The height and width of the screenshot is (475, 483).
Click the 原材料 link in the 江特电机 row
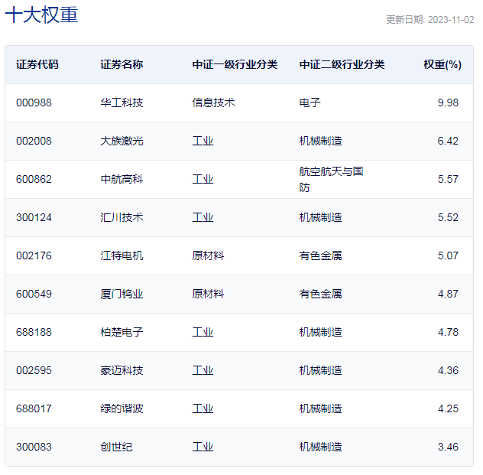tap(208, 255)
